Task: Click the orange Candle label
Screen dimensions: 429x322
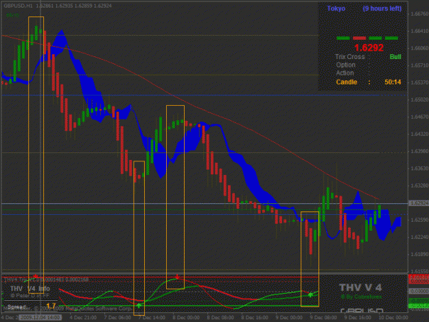Action: click(347, 82)
